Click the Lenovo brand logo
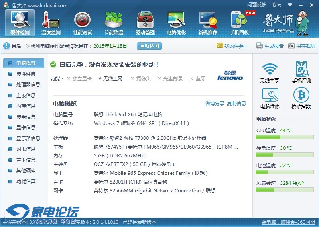 coord(230,75)
